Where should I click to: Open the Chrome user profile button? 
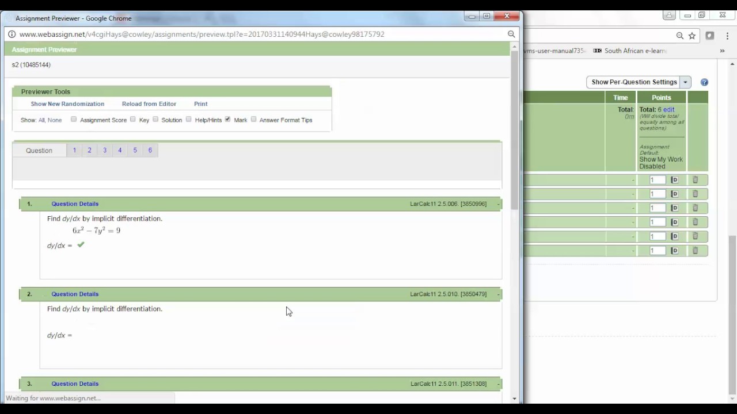coord(669,16)
